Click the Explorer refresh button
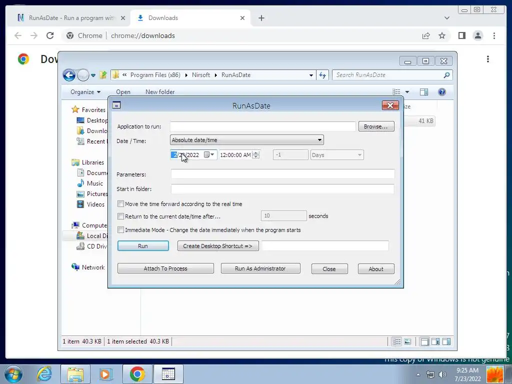 322,75
